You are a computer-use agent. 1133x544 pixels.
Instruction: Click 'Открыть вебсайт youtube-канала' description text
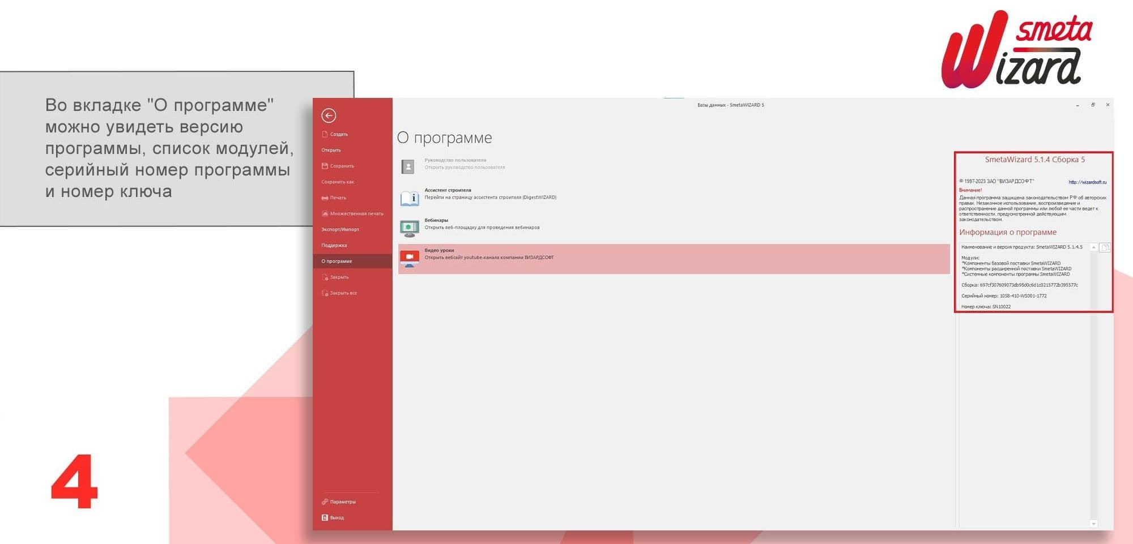489,257
